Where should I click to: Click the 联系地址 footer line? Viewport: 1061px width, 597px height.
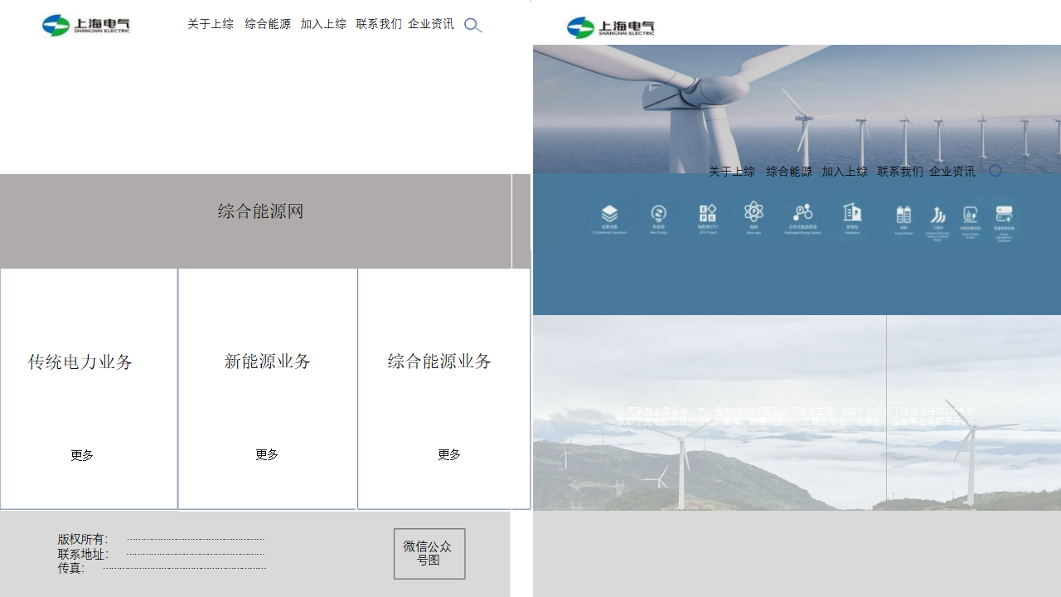[161, 555]
